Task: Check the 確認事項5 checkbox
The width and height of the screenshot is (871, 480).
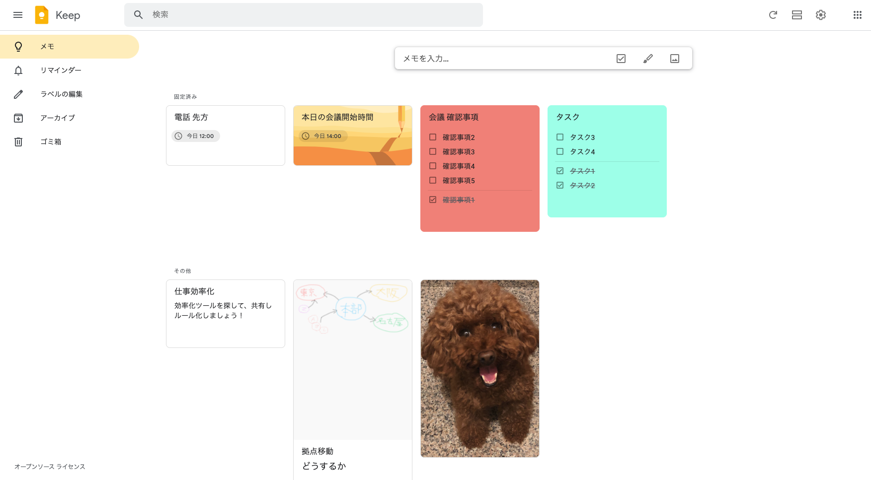Action: click(x=433, y=180)
